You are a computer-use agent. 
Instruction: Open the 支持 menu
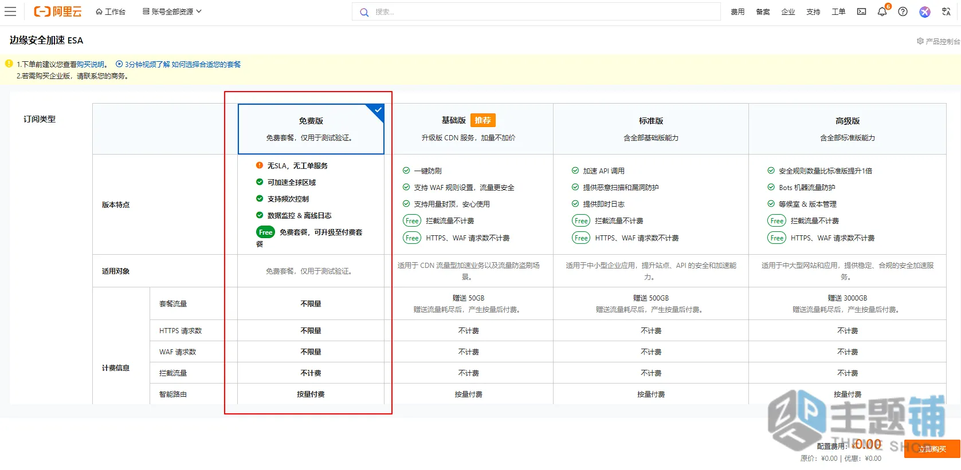[813, 11]
